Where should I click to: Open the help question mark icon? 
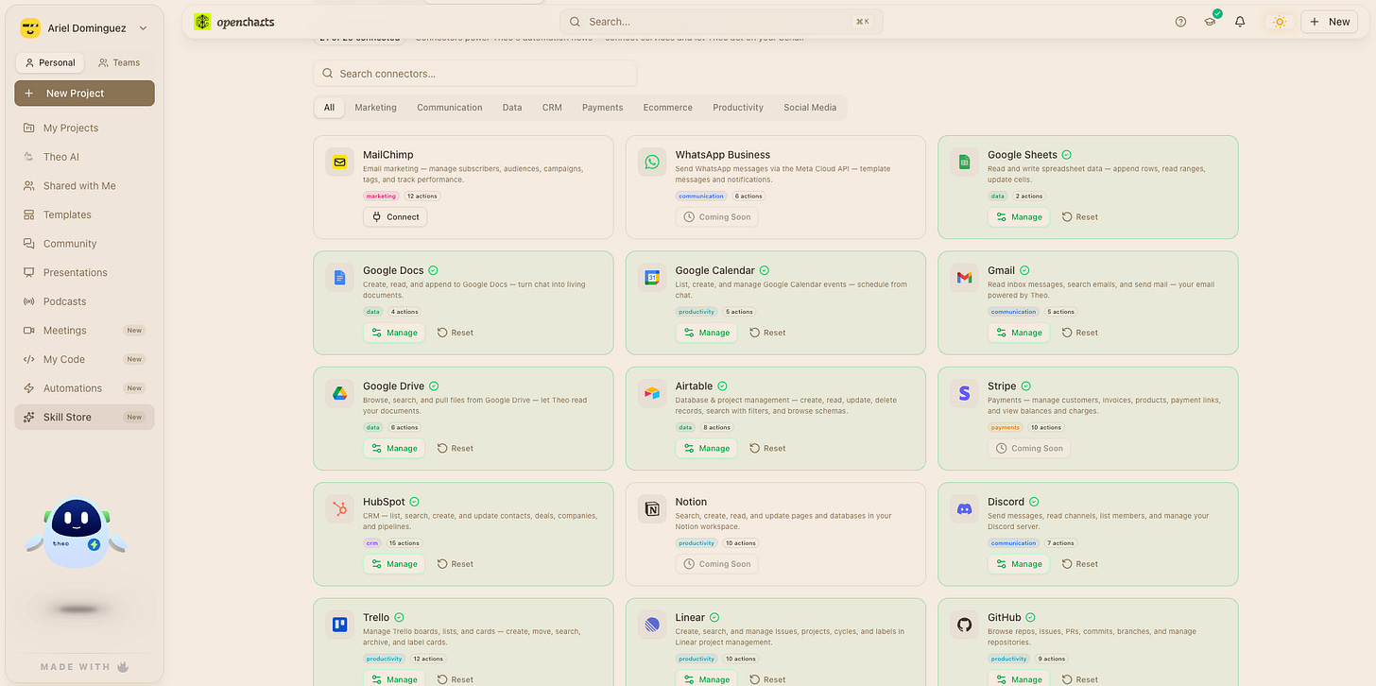pyautogui.click(x=1180, y=22)
